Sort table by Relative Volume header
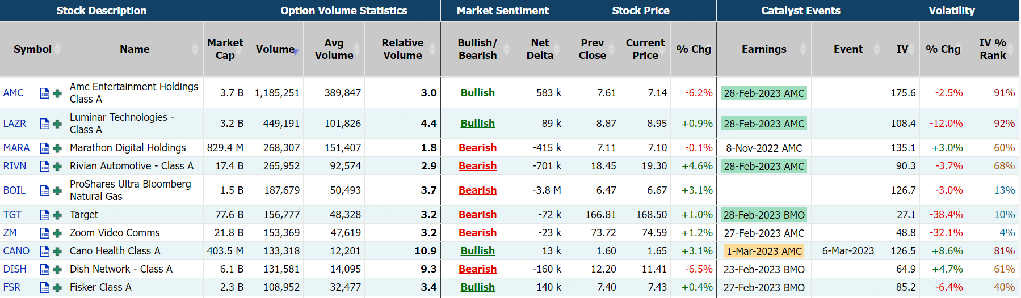 402,49
